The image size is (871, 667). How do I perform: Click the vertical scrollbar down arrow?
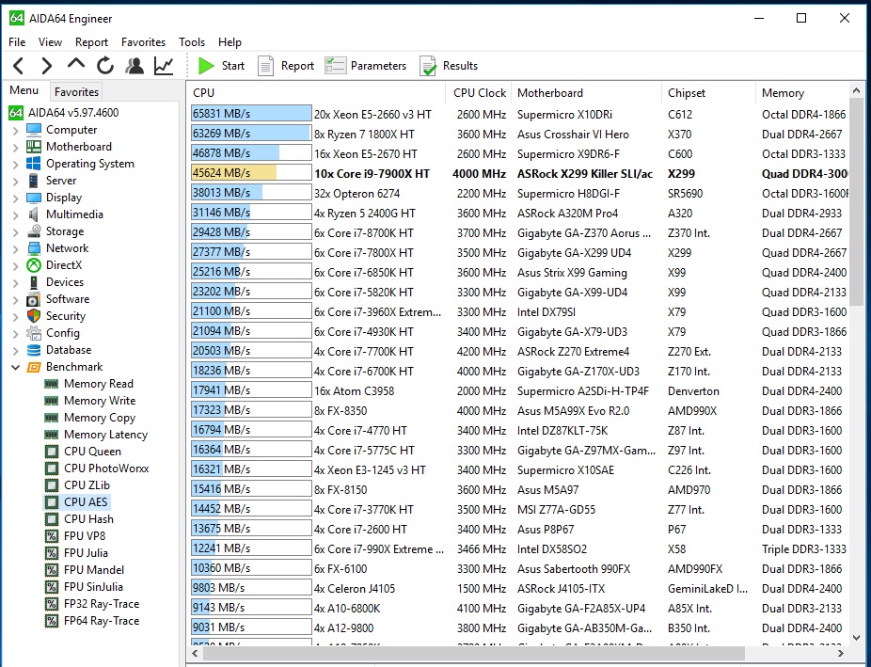856,638
